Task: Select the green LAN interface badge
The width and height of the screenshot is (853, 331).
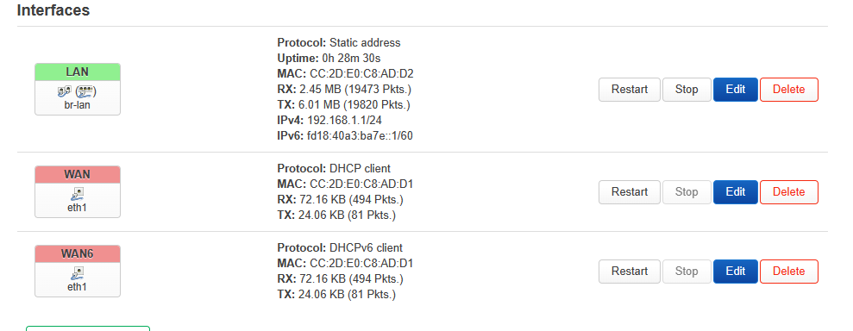Action: tap(78, 72)
